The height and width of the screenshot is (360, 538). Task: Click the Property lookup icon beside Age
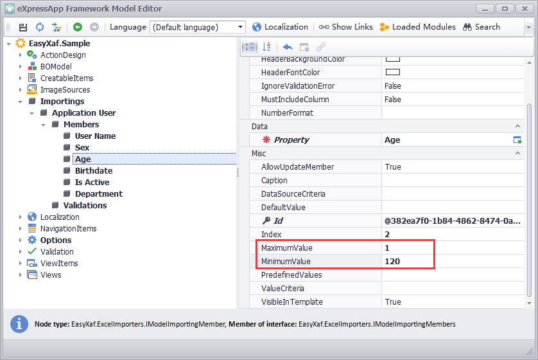click(517, 140)
